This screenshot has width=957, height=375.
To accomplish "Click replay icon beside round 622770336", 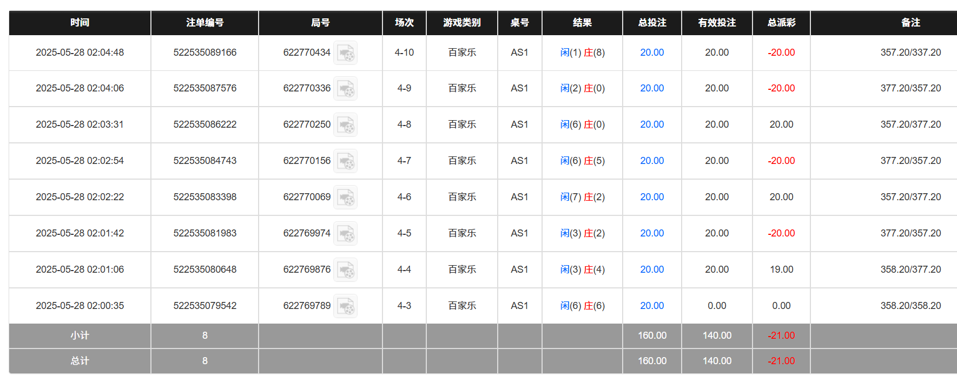I will (345, 89).
